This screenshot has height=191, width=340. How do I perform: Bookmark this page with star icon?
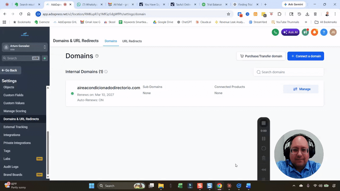point(228,14)
